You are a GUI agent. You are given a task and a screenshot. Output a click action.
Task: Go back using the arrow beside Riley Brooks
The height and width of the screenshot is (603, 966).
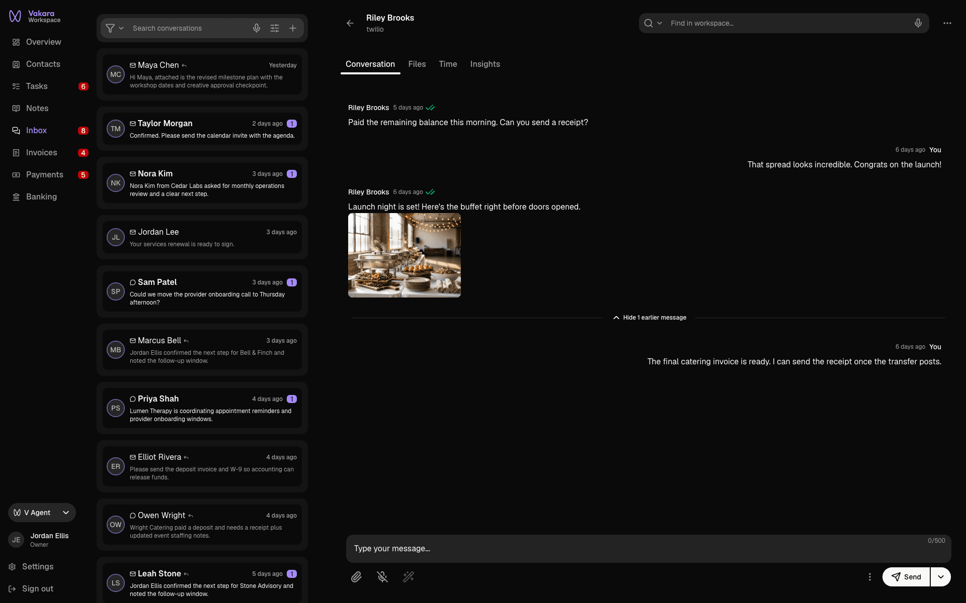click(x=350, y=23)
